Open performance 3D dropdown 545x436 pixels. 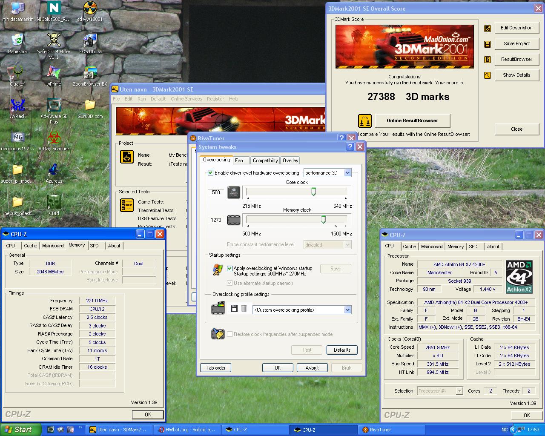click(x=347, y=173)
